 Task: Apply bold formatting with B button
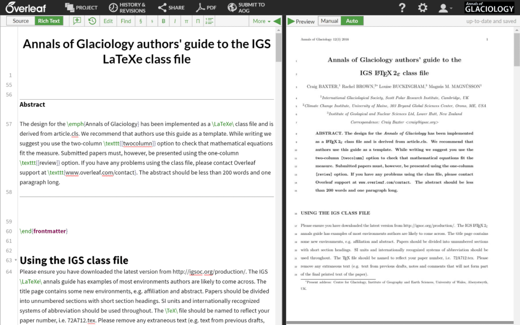click(163, 21)
